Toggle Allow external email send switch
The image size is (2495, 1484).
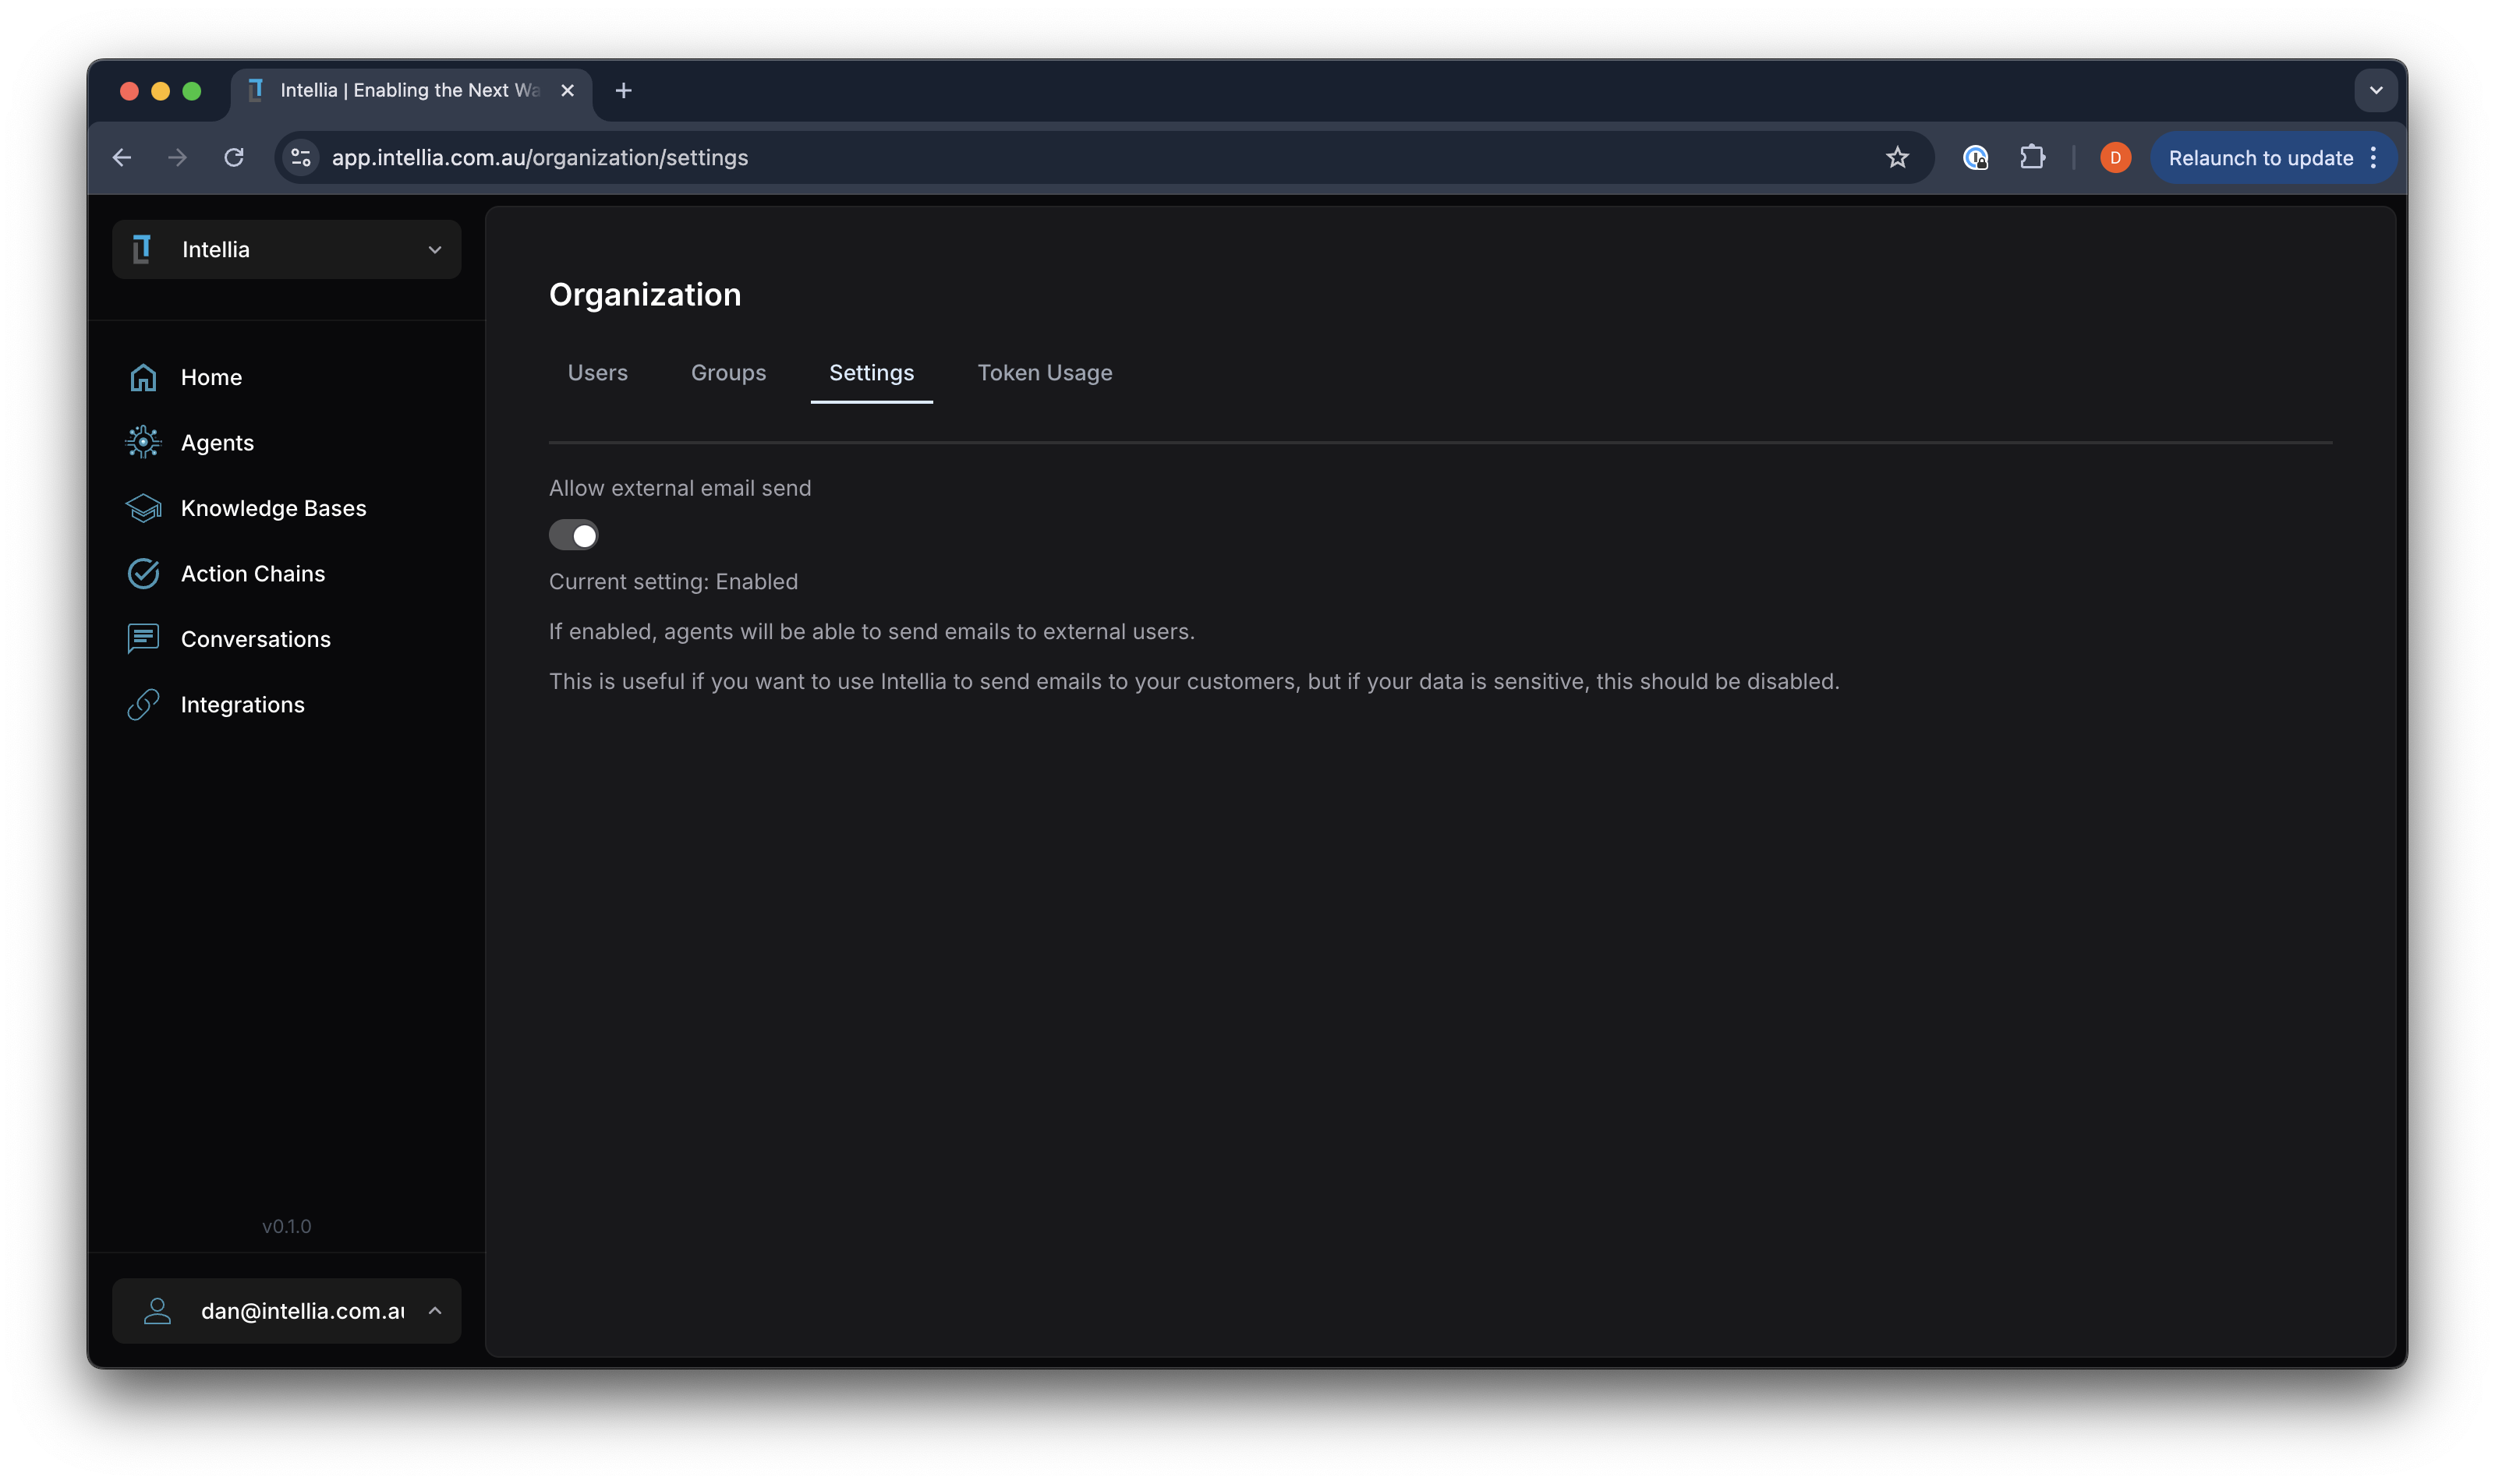pos(573,535)
